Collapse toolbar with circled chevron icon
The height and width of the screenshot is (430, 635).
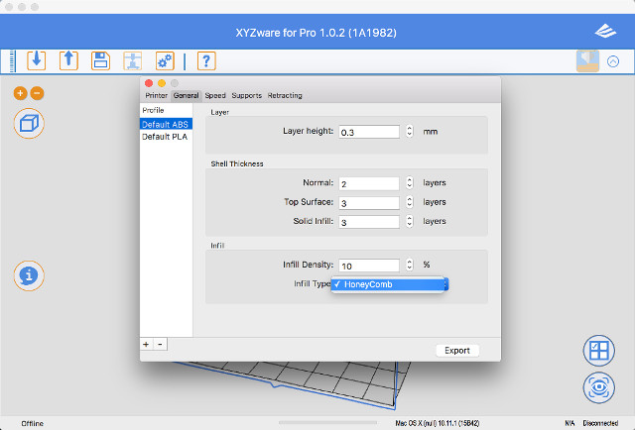click(613, 61)
